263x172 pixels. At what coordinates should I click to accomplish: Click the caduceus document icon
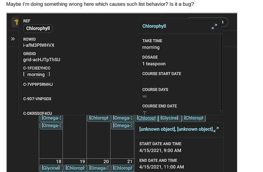16,22
